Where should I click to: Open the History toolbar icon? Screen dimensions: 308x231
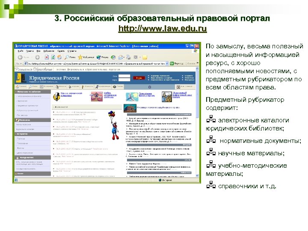pos(113,57)
